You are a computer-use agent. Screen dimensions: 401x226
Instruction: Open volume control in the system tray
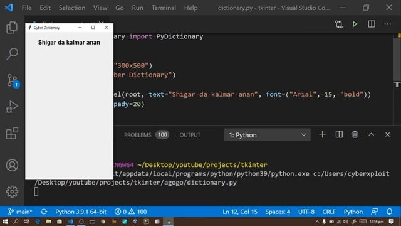[345, 222]
